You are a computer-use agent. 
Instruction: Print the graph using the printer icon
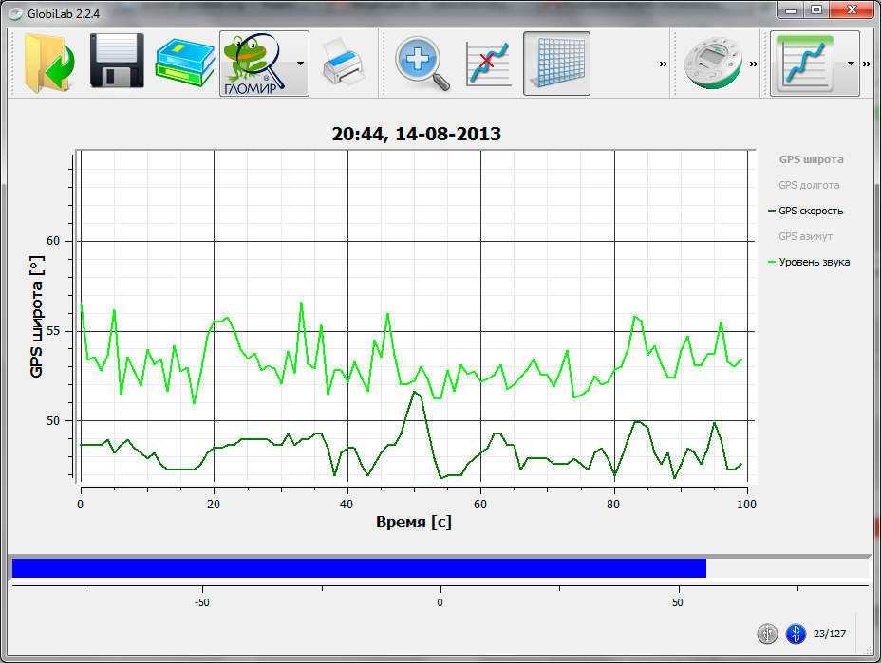pos(343,64)
